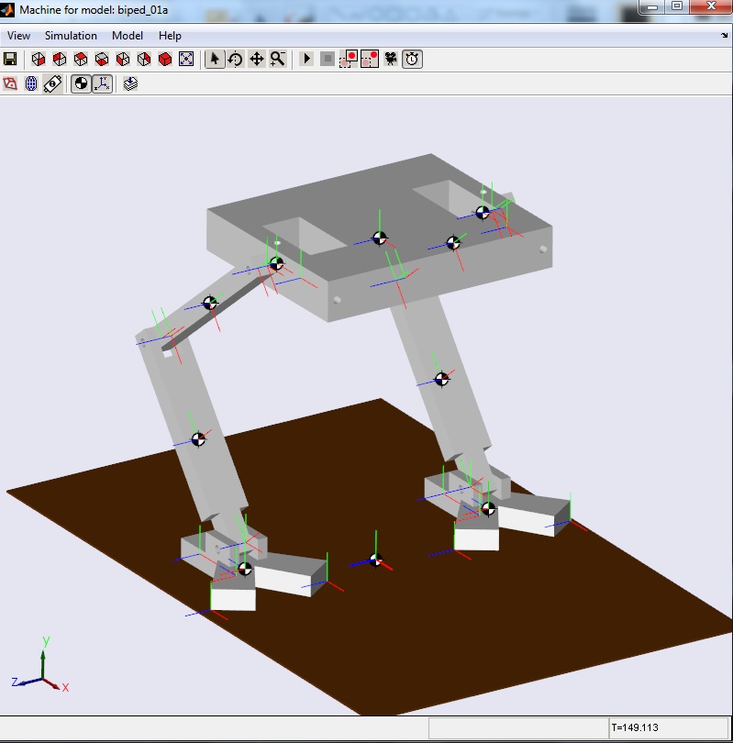Screen dimensions: 733x743
Task: Toggle the simulation time clock display
Action: pyautogui.click(x=413, y=59)
